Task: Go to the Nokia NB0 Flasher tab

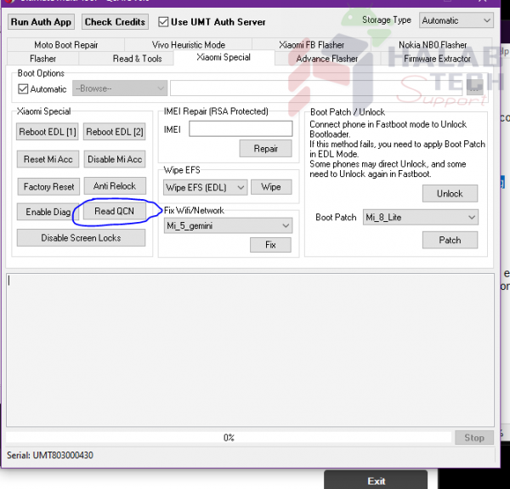Action: pyautogui.click(x=433, y=44)
